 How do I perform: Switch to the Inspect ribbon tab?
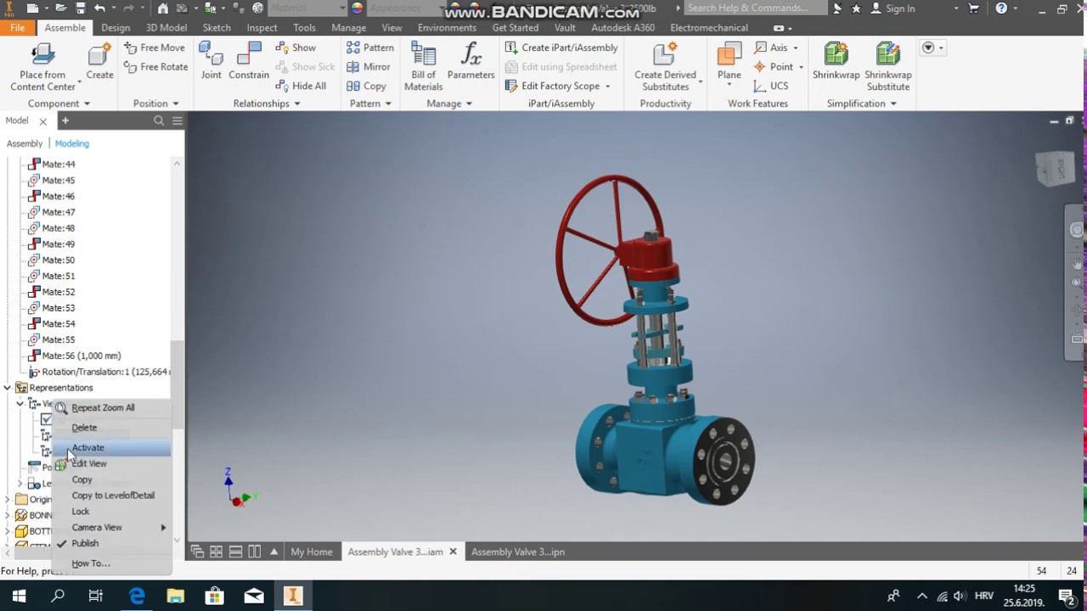click(262, 28)
